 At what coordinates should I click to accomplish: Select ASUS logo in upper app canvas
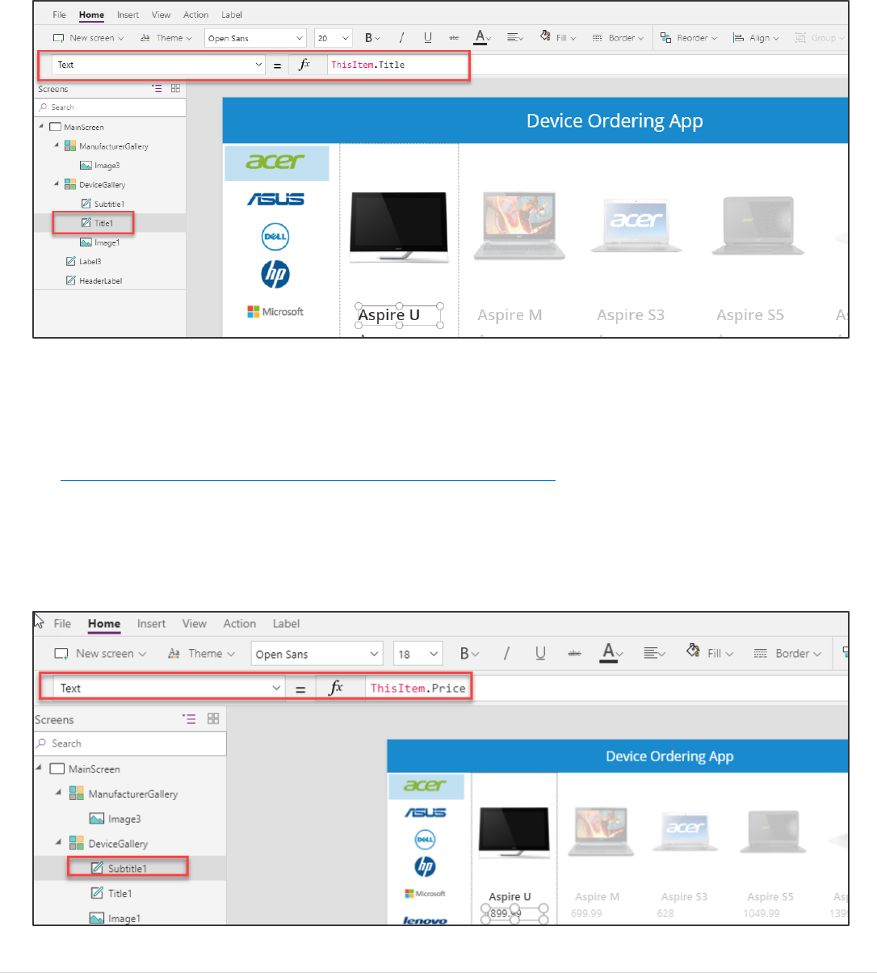(275, 199)
